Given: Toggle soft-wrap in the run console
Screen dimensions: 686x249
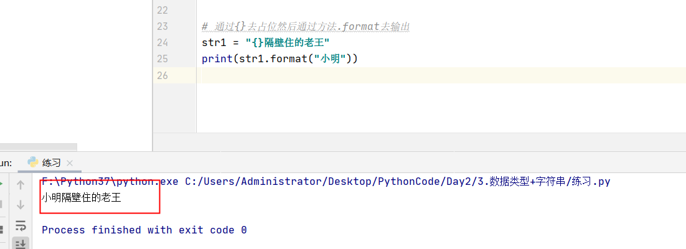Looking at the screenshot, I should (x=21, y=226).
